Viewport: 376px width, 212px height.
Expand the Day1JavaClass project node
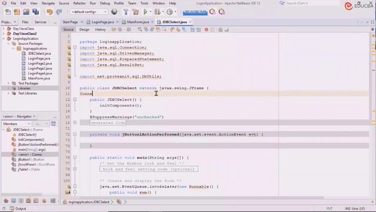[x=4, y=29]
